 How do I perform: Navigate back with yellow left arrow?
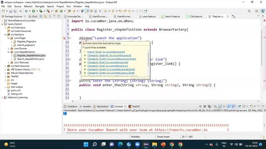pyautogui.click(x=129, y=11)
